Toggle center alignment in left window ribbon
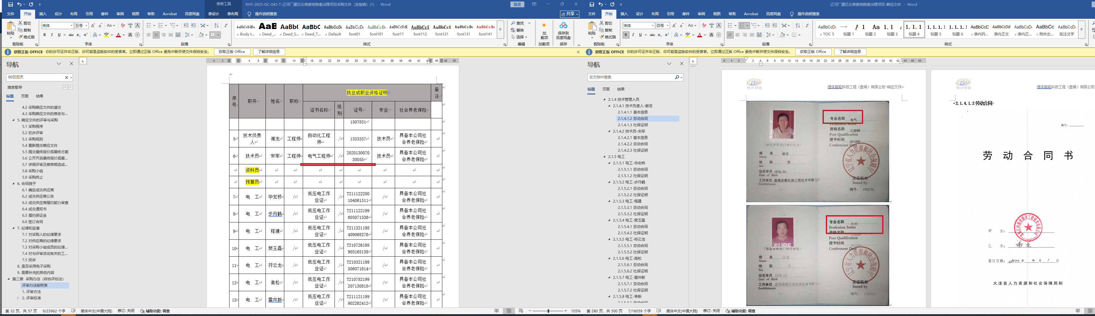The image size is (1095, 316). coord(156,35)
